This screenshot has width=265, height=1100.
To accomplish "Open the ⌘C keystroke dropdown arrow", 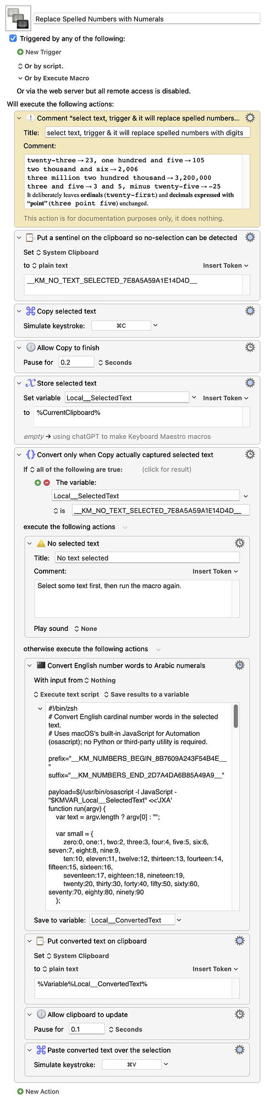I will [156, 325].
